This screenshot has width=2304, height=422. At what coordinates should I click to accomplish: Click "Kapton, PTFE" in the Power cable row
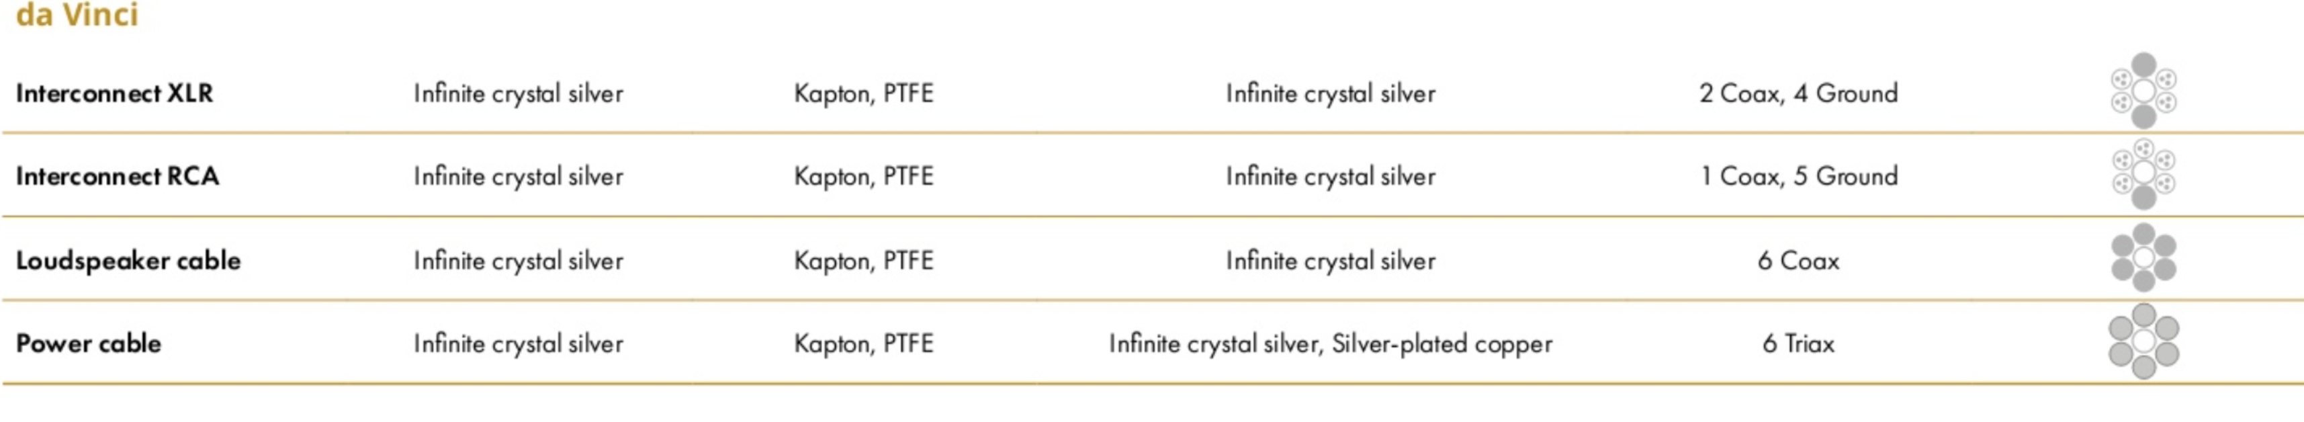(x=863, y=344)
